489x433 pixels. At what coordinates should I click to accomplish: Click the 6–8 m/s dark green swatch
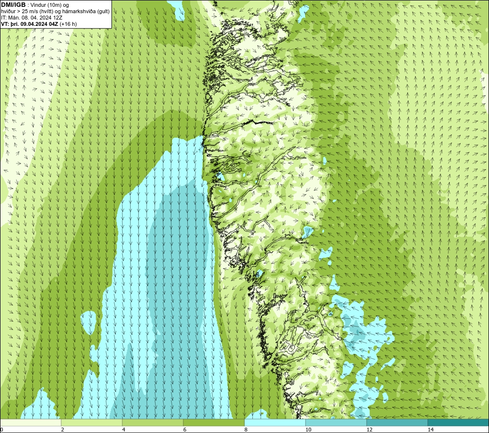point(214,422)
